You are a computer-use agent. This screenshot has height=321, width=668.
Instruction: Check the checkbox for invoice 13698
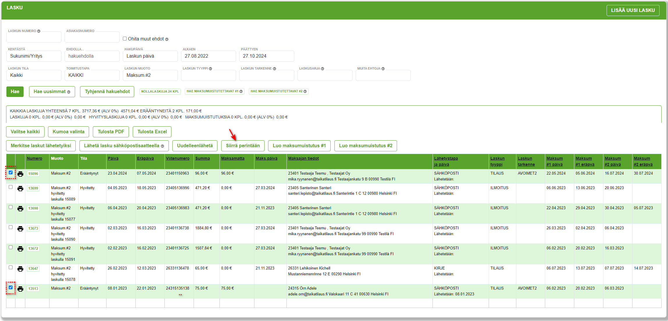click(x=11, y=207)
